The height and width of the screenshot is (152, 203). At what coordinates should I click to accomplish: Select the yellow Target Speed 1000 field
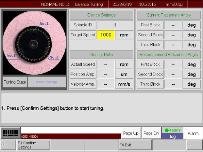click(106, 35)
